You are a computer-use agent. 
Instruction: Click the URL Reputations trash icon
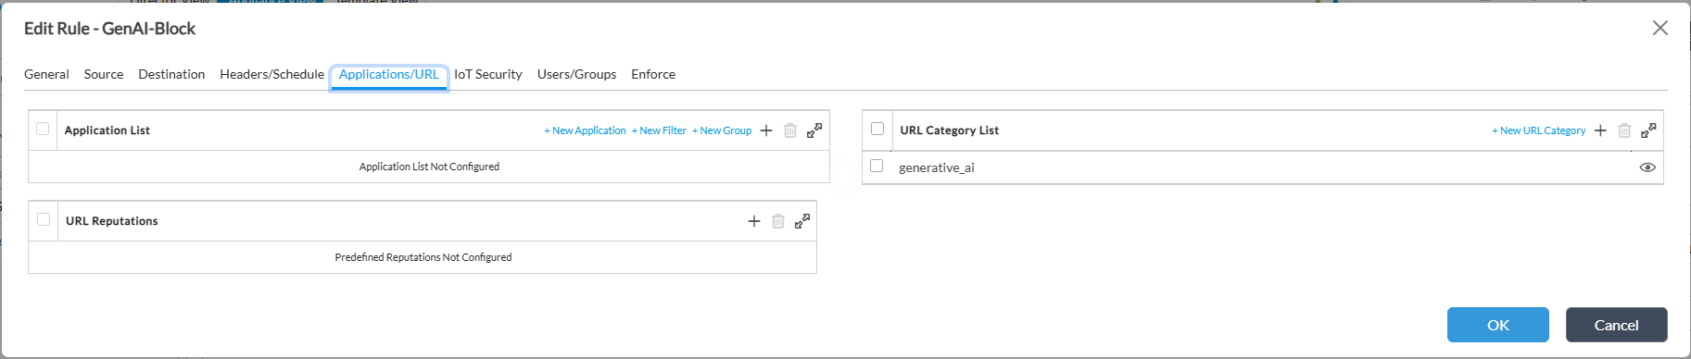click(778, 221)
